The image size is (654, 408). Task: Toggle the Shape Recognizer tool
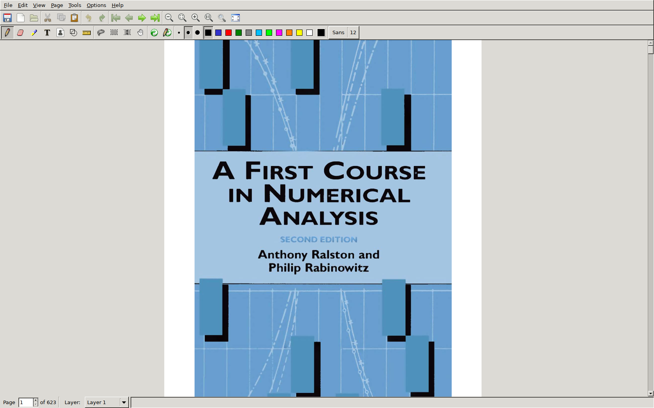pyautogui.click(x=73, y=33)
